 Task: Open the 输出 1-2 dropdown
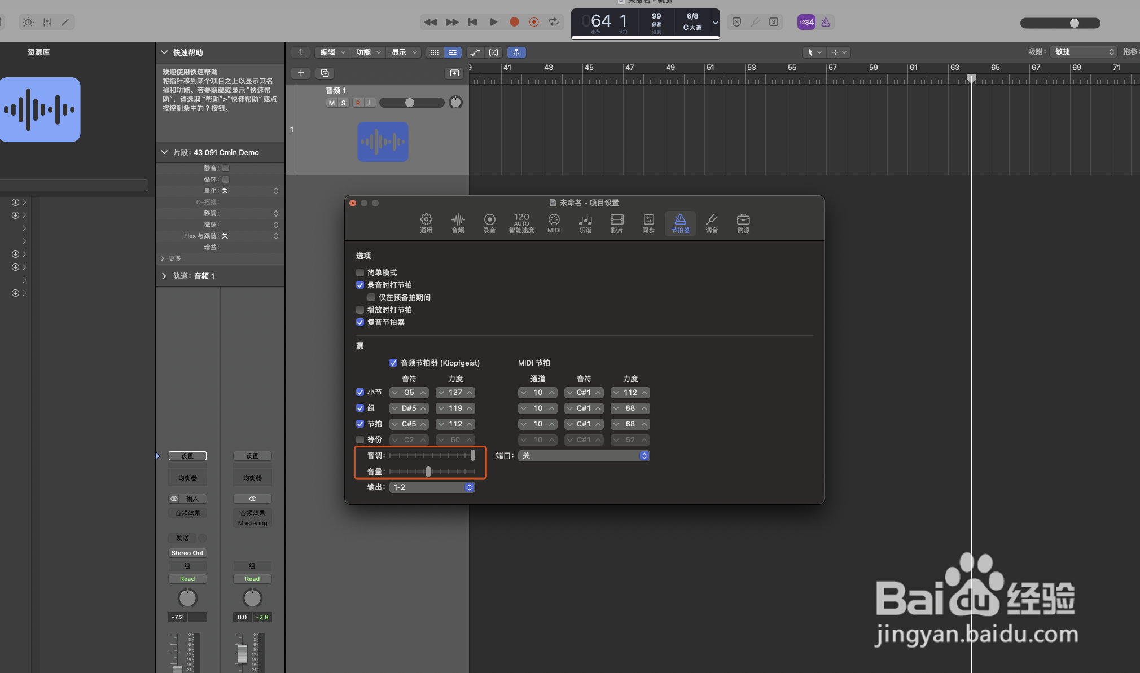[432, 487]
